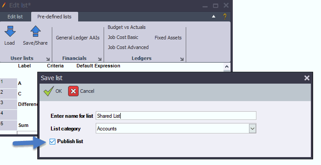Expand the User lists group launcher
Image resolution: width=321 pixels, height=165 pixels.
tap(48, 59)
